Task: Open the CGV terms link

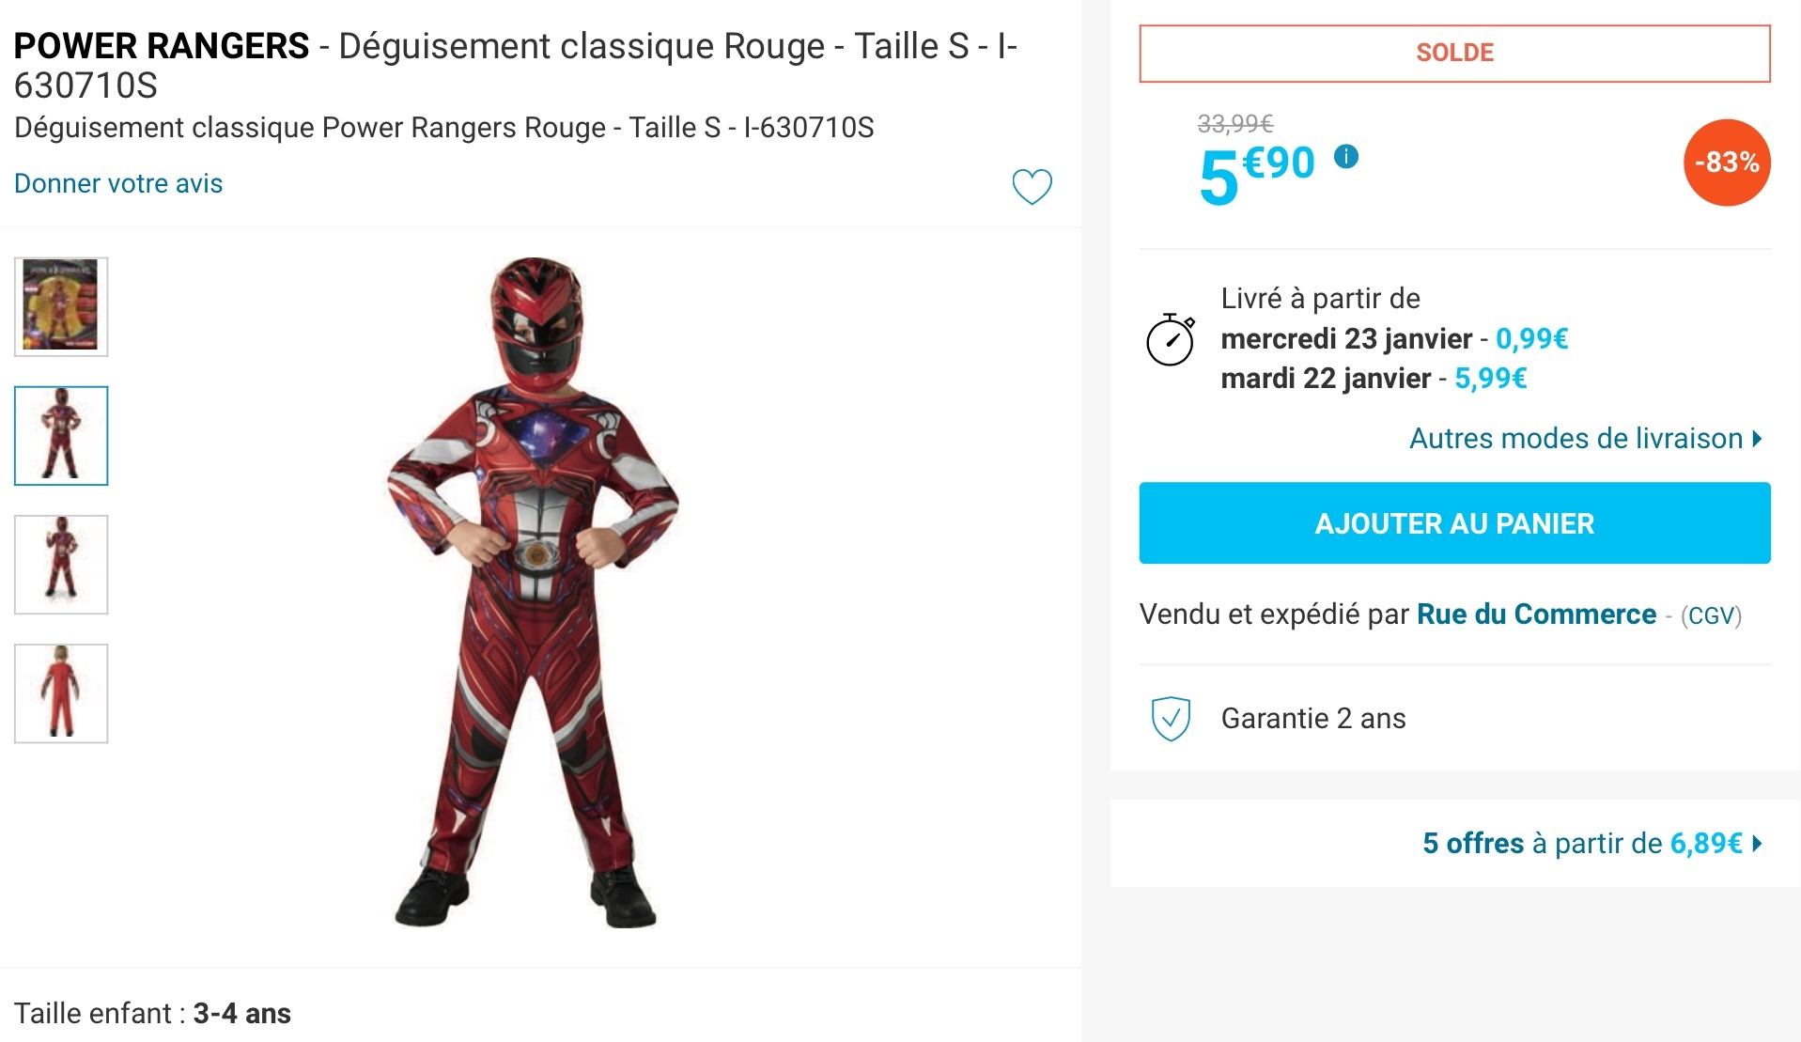Action: tap(1711, 616)
